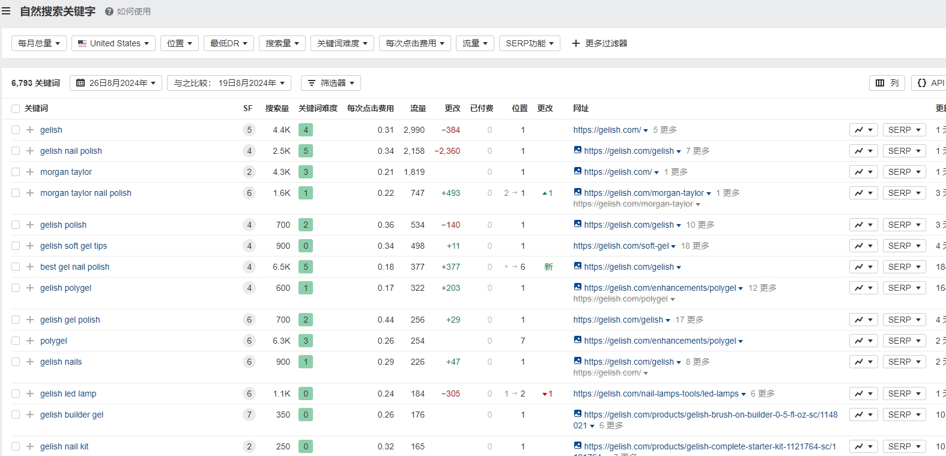The image size is (946, 456).
Task: Open trend chart for gelish builder gel
Action: [x=864, y=415]
